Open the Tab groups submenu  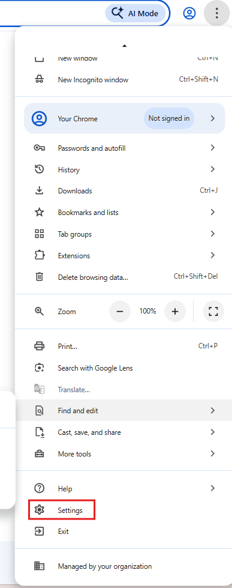click(124, 234)
